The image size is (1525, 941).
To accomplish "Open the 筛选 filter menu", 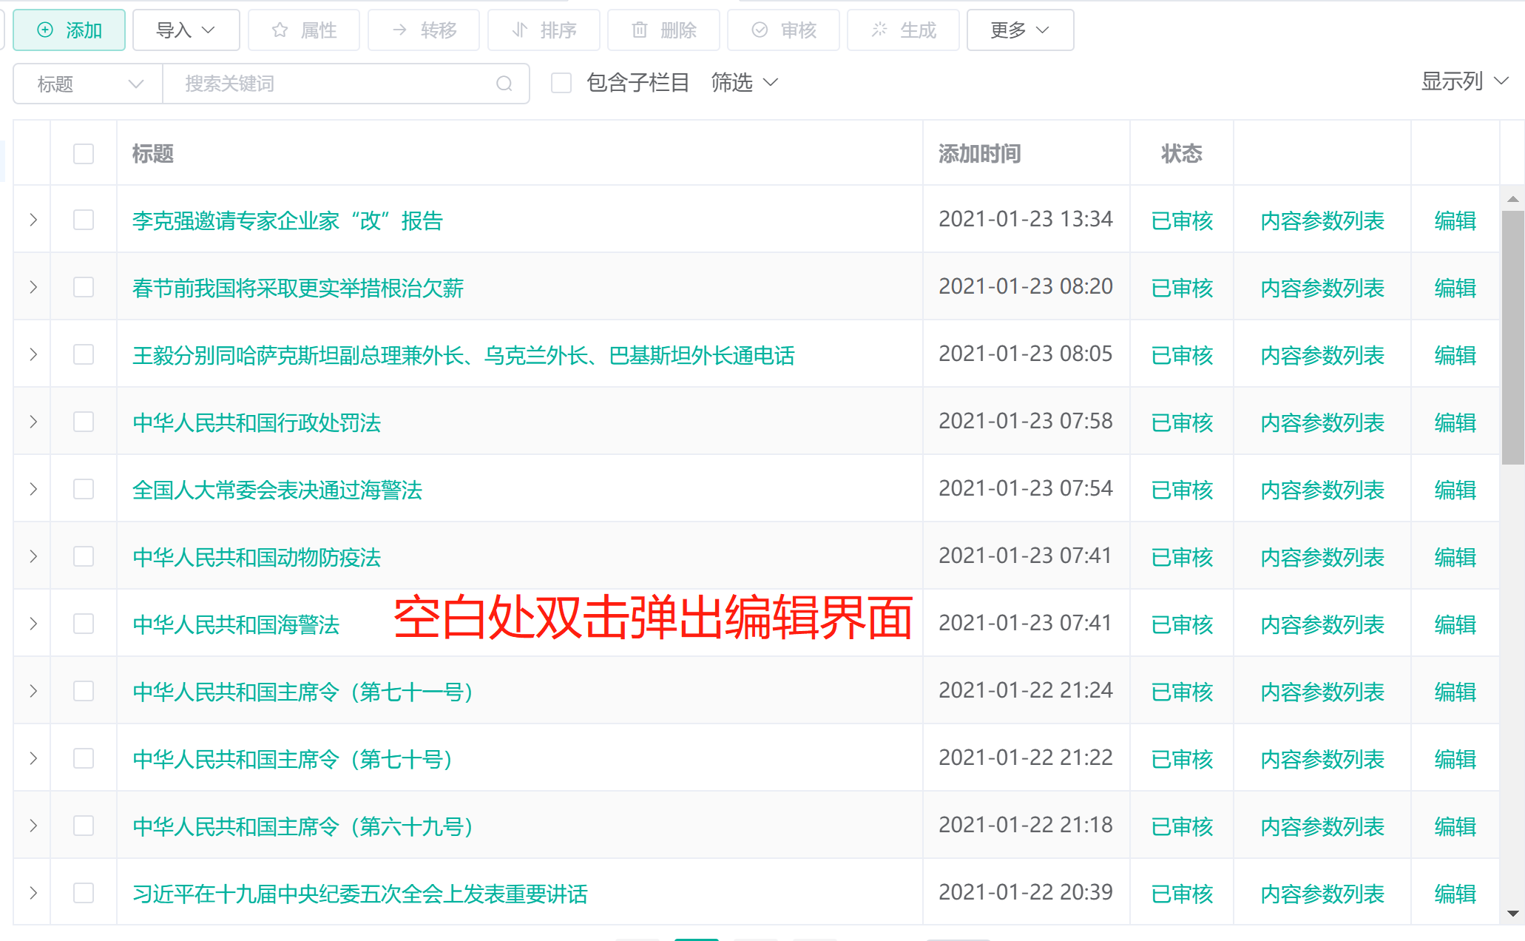I will tap(744, 83).
